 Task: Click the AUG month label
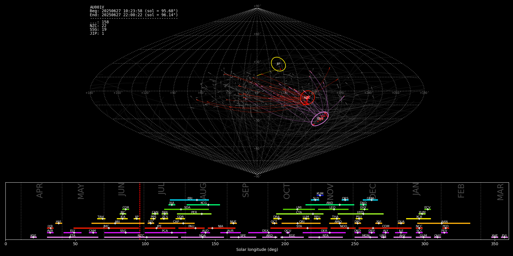pyautogui.click(x=203, y=191)
